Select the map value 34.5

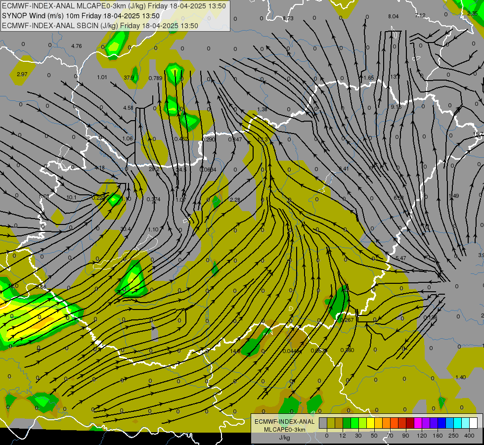(x=181, y=170)
